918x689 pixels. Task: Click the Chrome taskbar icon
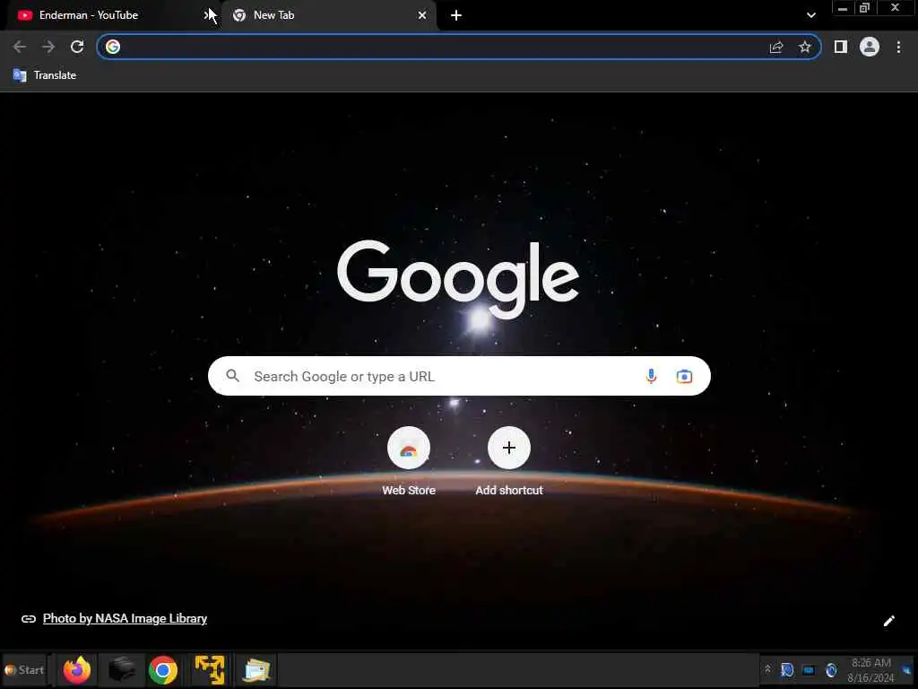point(163,669)
